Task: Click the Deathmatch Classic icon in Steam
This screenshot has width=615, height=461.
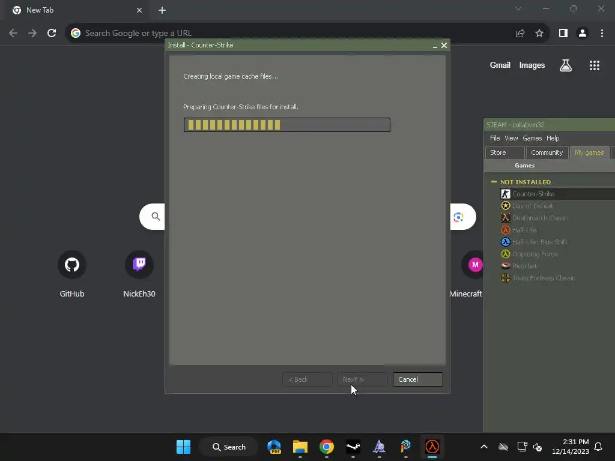Action: (x=506, y=217)
